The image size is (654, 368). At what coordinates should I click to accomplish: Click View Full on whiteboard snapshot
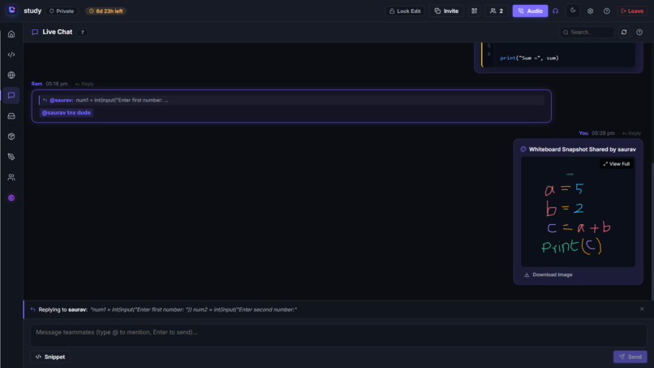coord(617,164)
